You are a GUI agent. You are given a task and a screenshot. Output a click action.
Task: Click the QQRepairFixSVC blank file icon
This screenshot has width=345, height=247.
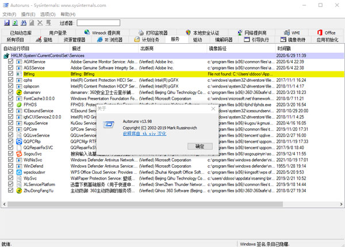(19, 147)
